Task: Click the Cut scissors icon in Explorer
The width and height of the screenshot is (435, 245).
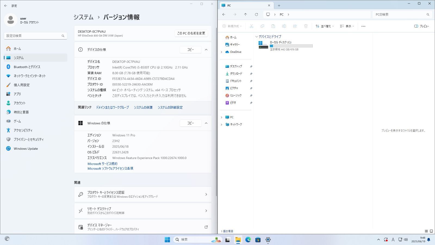Action: 251,26
